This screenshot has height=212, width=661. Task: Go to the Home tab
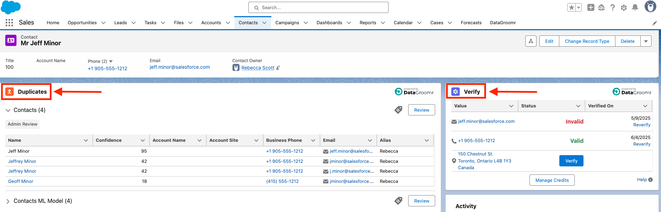click(x=53, y=22)
